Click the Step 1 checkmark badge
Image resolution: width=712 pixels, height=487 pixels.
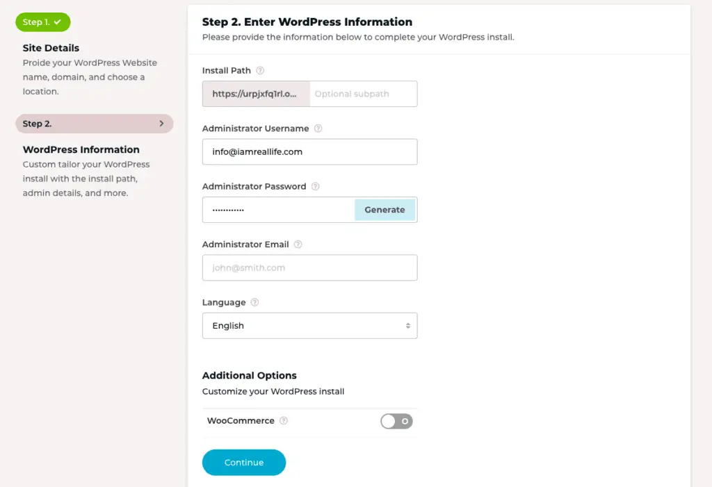point(42,22)
